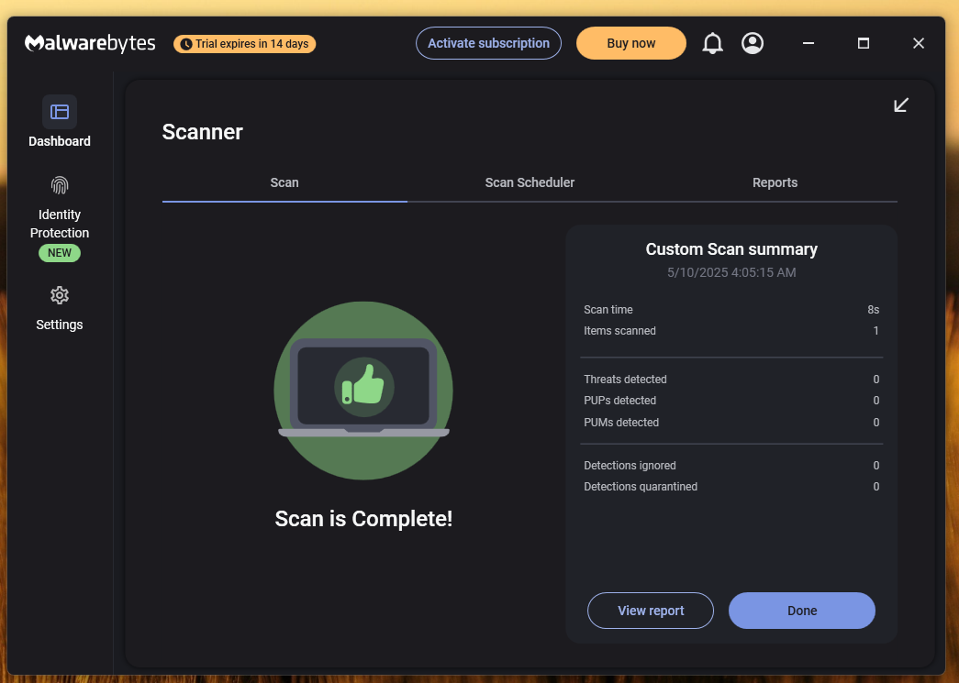Click the 8s scan time value
959x683 pixels.
tap(874, 310)
